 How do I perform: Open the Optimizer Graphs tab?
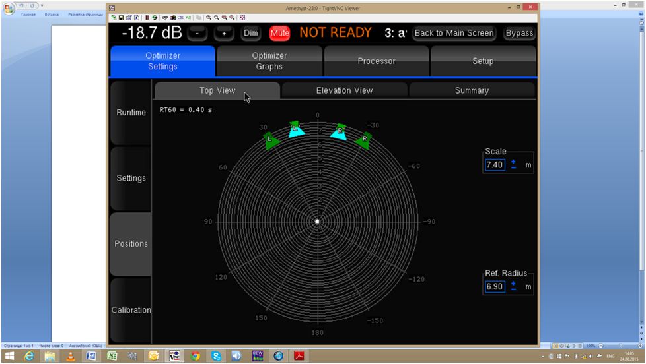269,61
